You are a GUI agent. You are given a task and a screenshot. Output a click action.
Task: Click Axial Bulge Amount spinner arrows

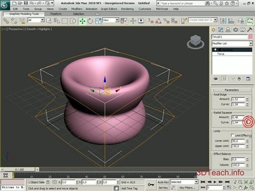tap(247, 99)
